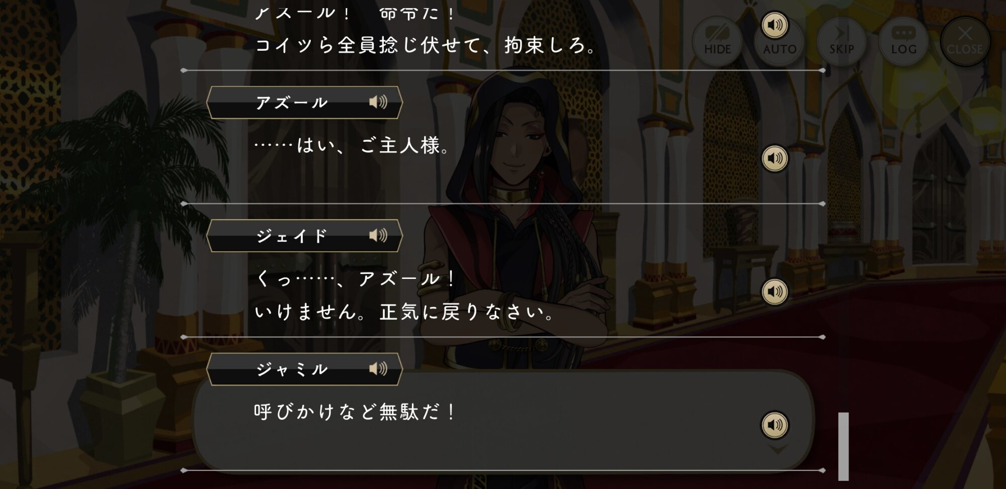Play voice for "正気に戻りなさい" line

(775, 291)
